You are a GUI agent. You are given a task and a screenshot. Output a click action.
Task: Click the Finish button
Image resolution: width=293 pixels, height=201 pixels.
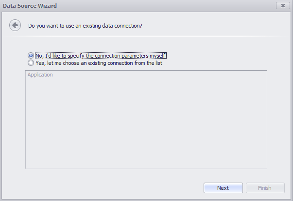(x=265, y=188)
